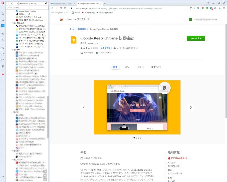Open the Player icon in the Opera sidebar

tap(3, 34)
